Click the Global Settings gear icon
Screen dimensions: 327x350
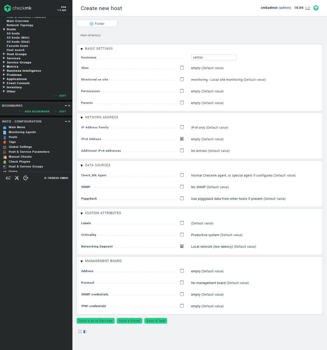5,147
